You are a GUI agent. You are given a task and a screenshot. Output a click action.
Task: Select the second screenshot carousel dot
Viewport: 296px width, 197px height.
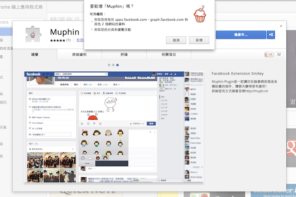click(x=113, y=65)
